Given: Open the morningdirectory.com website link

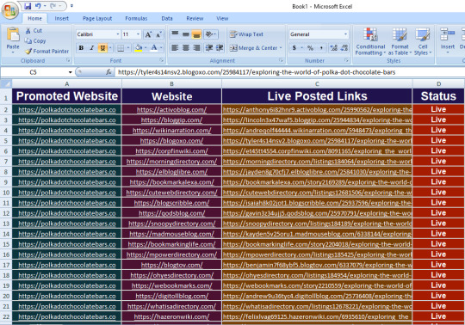Looking at the screenshot, I should (x=171, y=162).
